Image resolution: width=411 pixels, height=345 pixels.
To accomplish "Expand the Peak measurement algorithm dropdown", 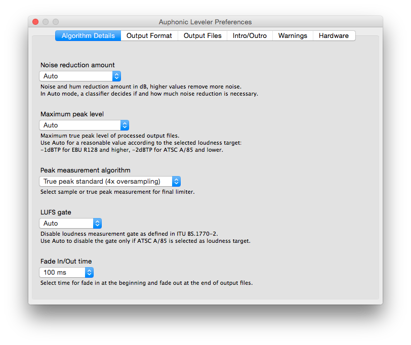I will (x=110, y=181).
